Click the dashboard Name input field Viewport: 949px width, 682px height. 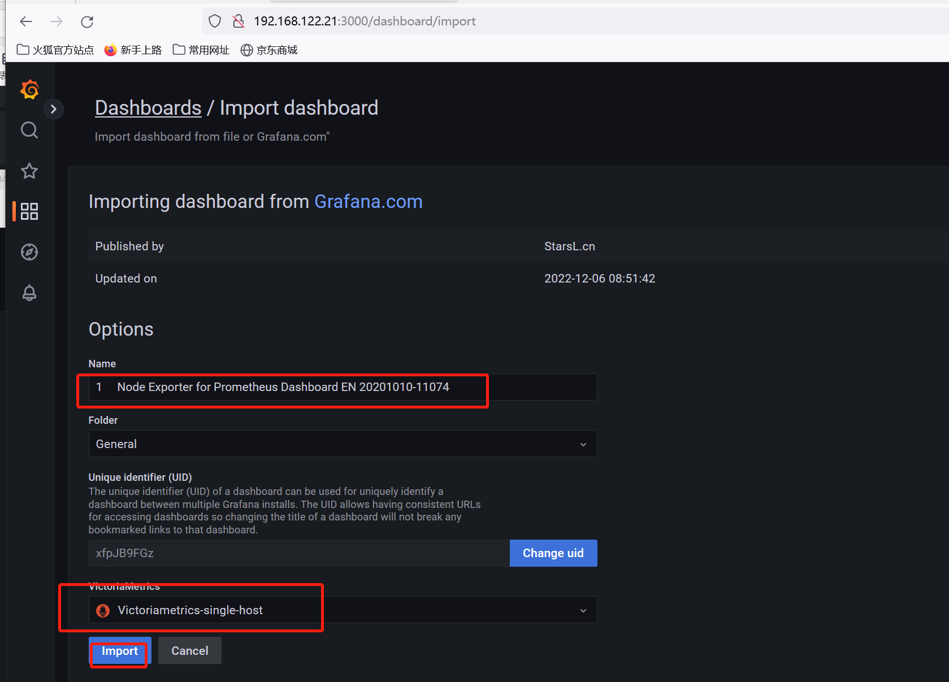[343, 387]
